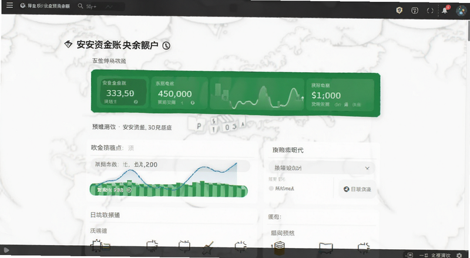Click the rounded box icon next to the shield
Screen dimensions: 470x258
coord(415,11)
